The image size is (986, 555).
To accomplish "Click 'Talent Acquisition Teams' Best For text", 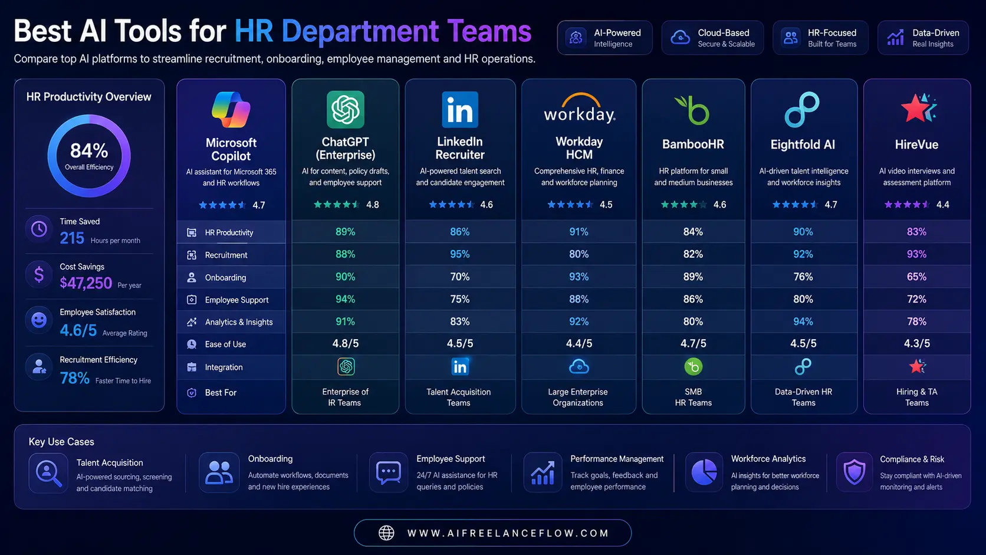I will 459,397.
